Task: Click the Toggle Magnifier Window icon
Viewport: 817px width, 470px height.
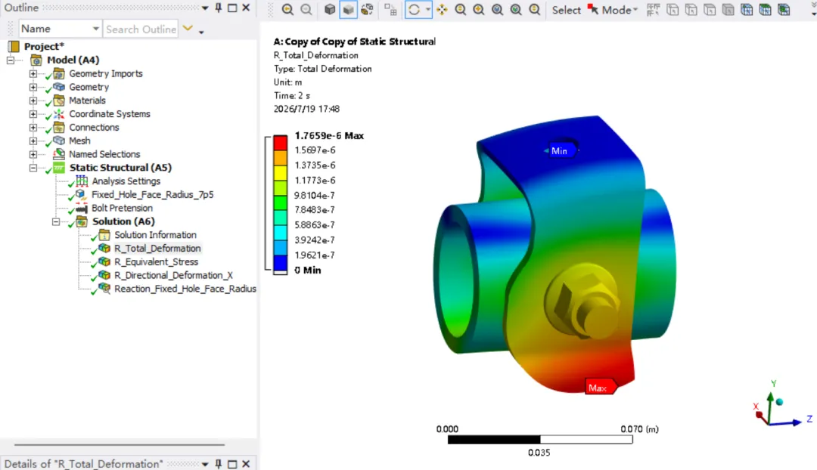Action: coord(516,10)
